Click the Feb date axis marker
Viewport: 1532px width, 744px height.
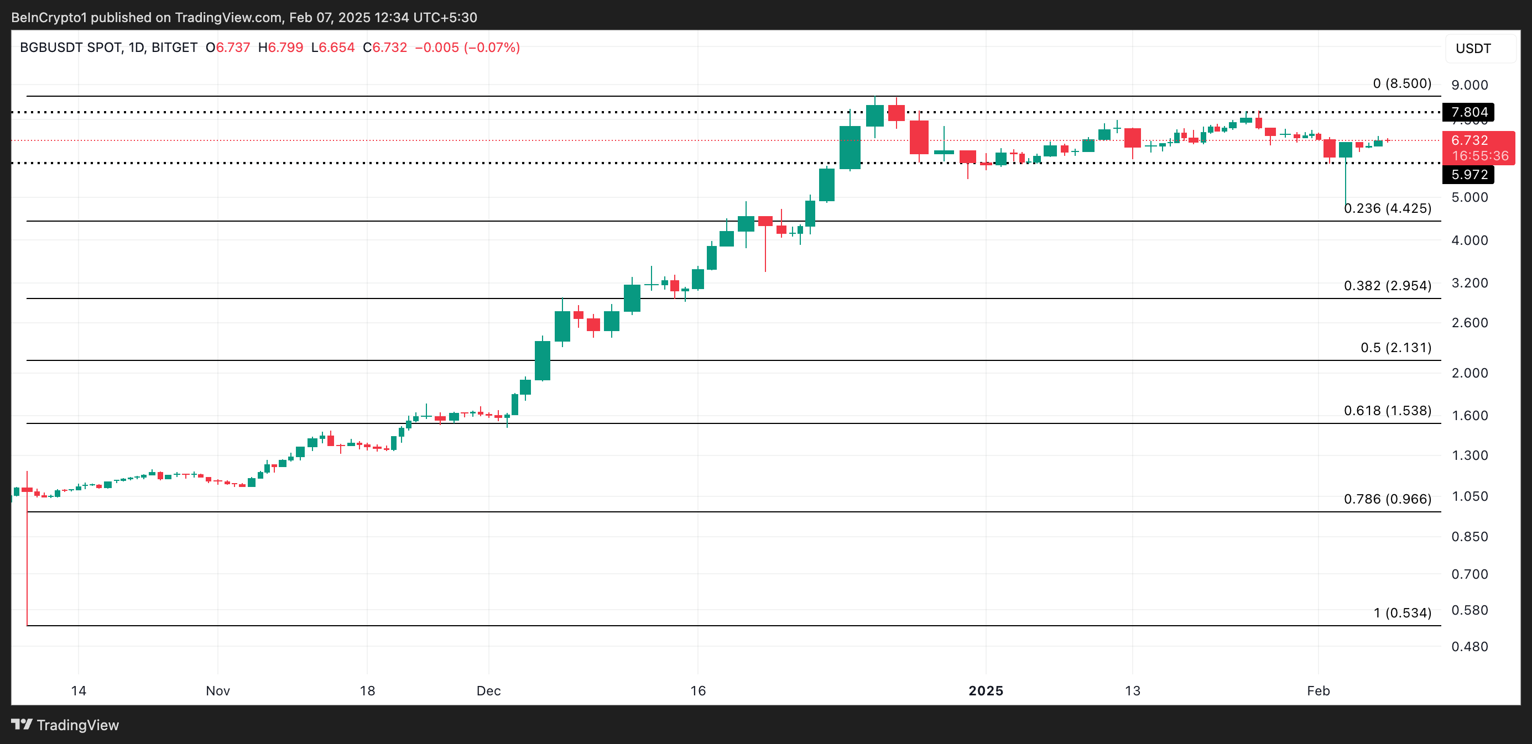[1318, 690]
